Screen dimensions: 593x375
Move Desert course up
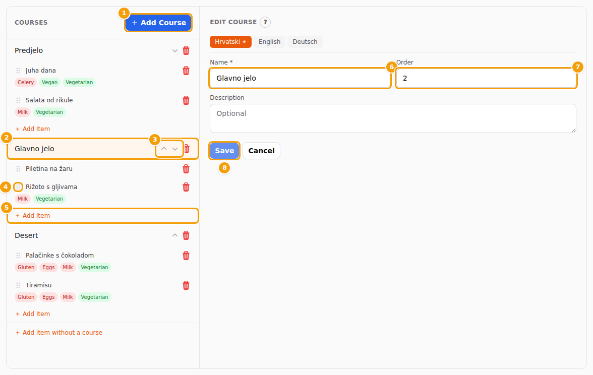[174, 235]
